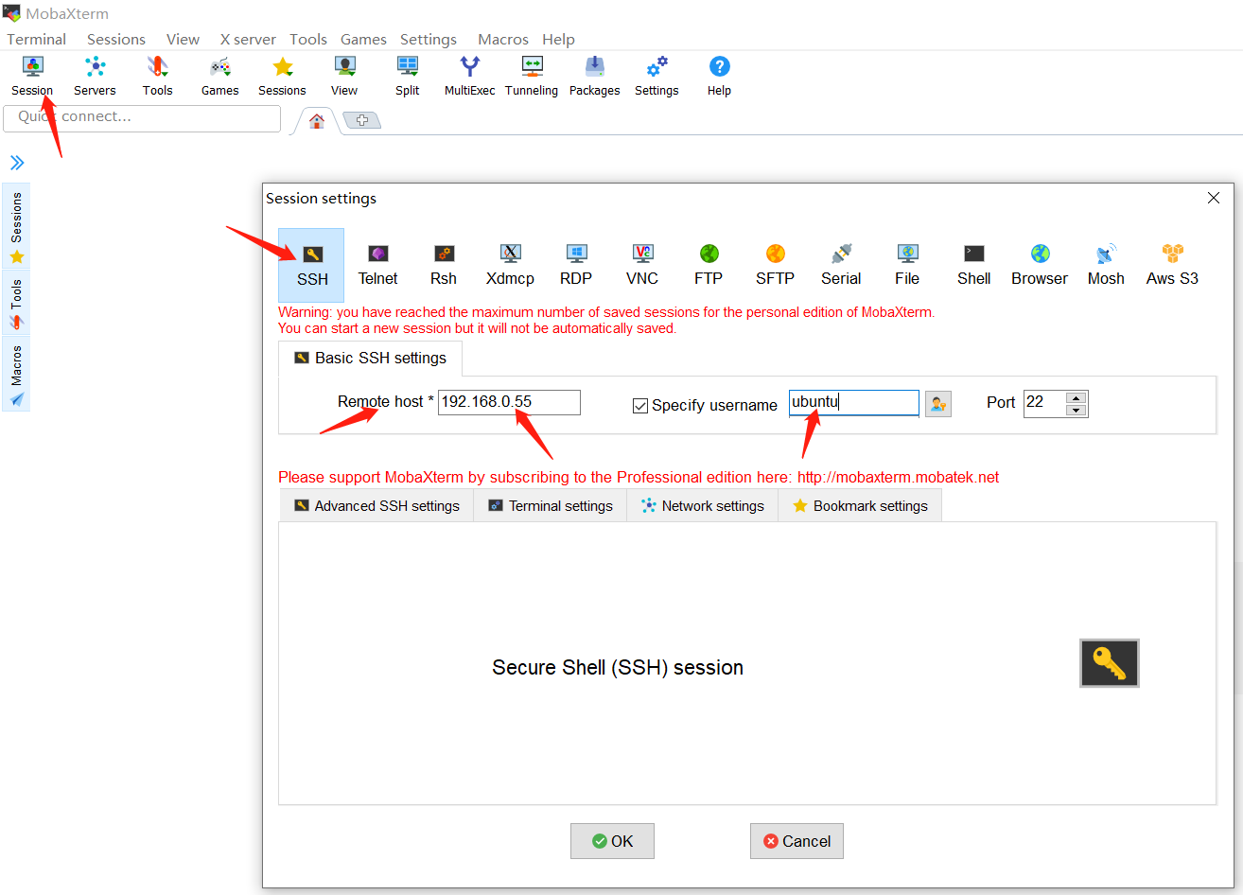
Task: Open the Servers toolbar icon
Action: 95,76
